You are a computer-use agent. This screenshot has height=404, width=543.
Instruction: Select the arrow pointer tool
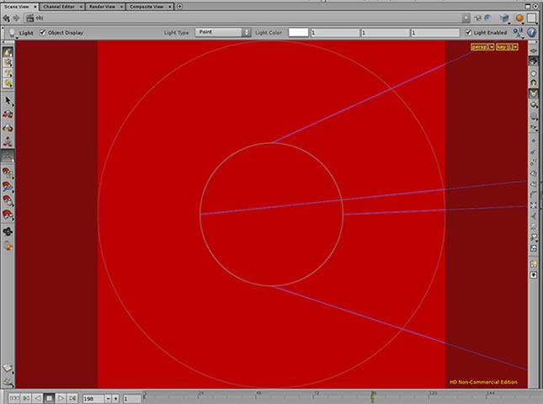(x=8, y=101)
